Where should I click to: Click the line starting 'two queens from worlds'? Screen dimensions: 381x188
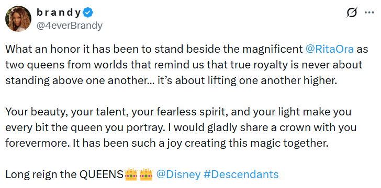click(x=184, y=65)
